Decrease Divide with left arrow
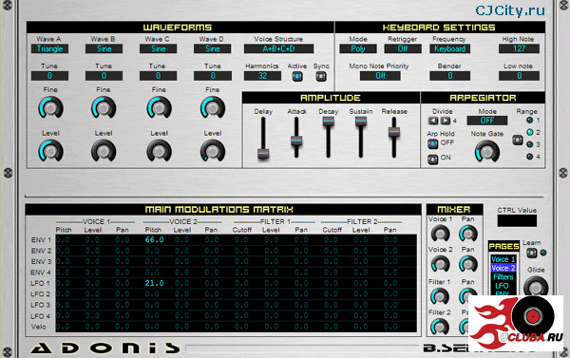This screenshot has width=570, height=358. tap(433, 121)
